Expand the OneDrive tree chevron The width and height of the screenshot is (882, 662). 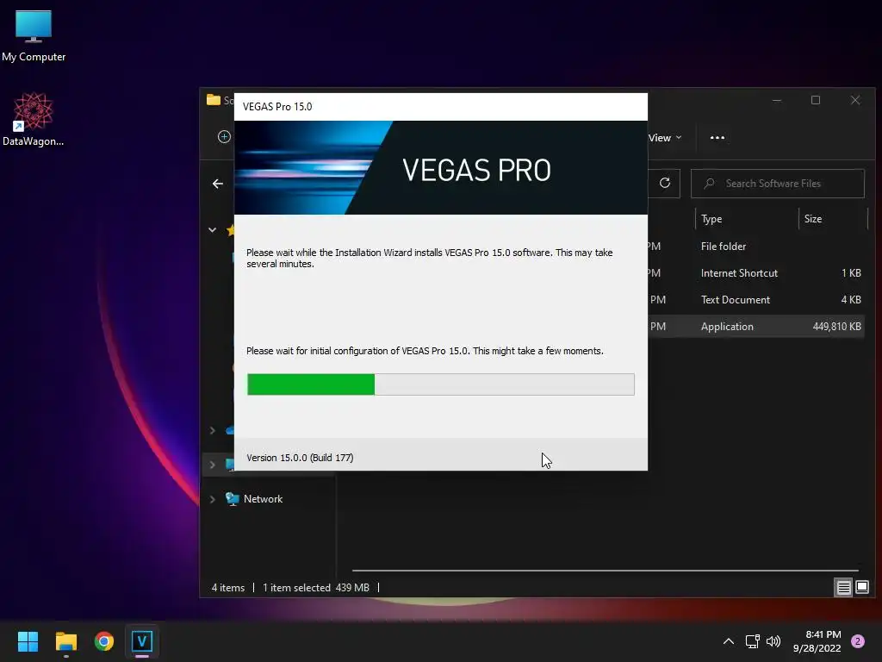click(212, 431)
